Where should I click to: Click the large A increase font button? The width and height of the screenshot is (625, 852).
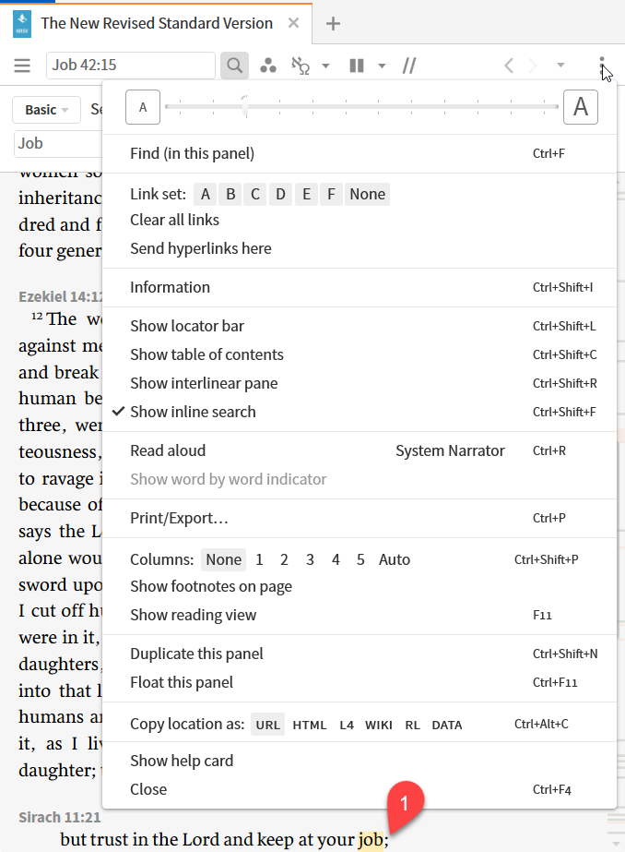[x=581, y=107]
